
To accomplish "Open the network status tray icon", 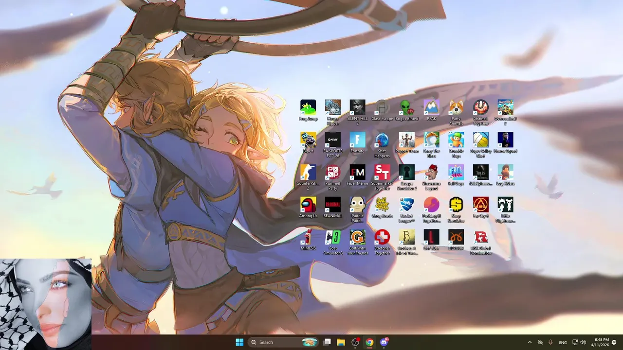I will pos(575,342).
